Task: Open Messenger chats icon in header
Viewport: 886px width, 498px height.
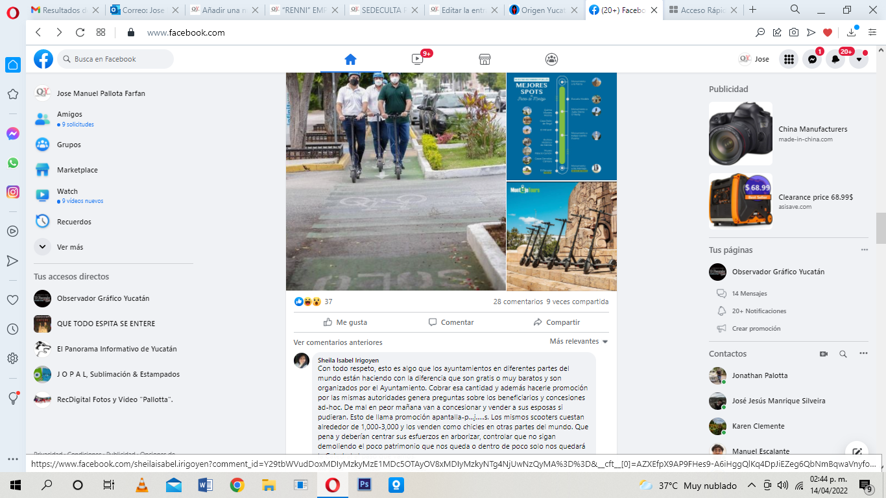Action: coord(812,59)
